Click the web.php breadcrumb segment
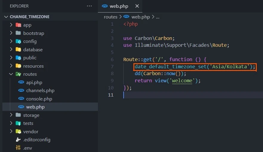The width and height of the screenshot is (263, 152). [x=141, y=17]
